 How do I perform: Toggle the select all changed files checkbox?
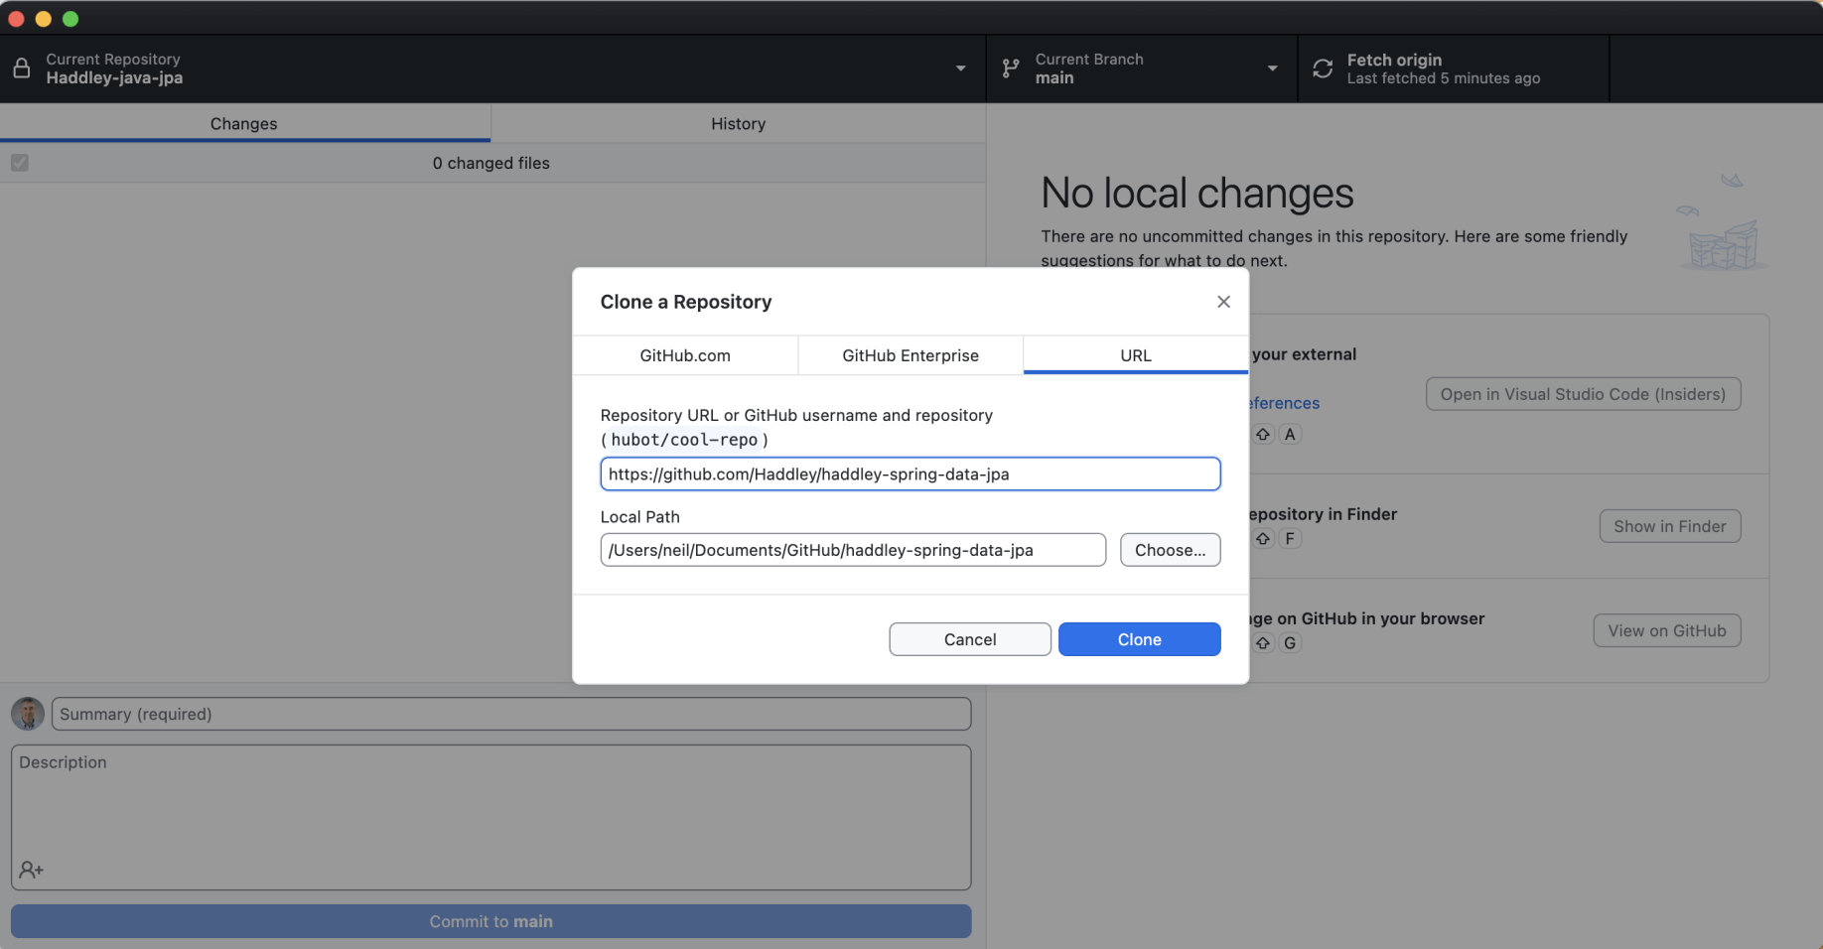[20, 163]
